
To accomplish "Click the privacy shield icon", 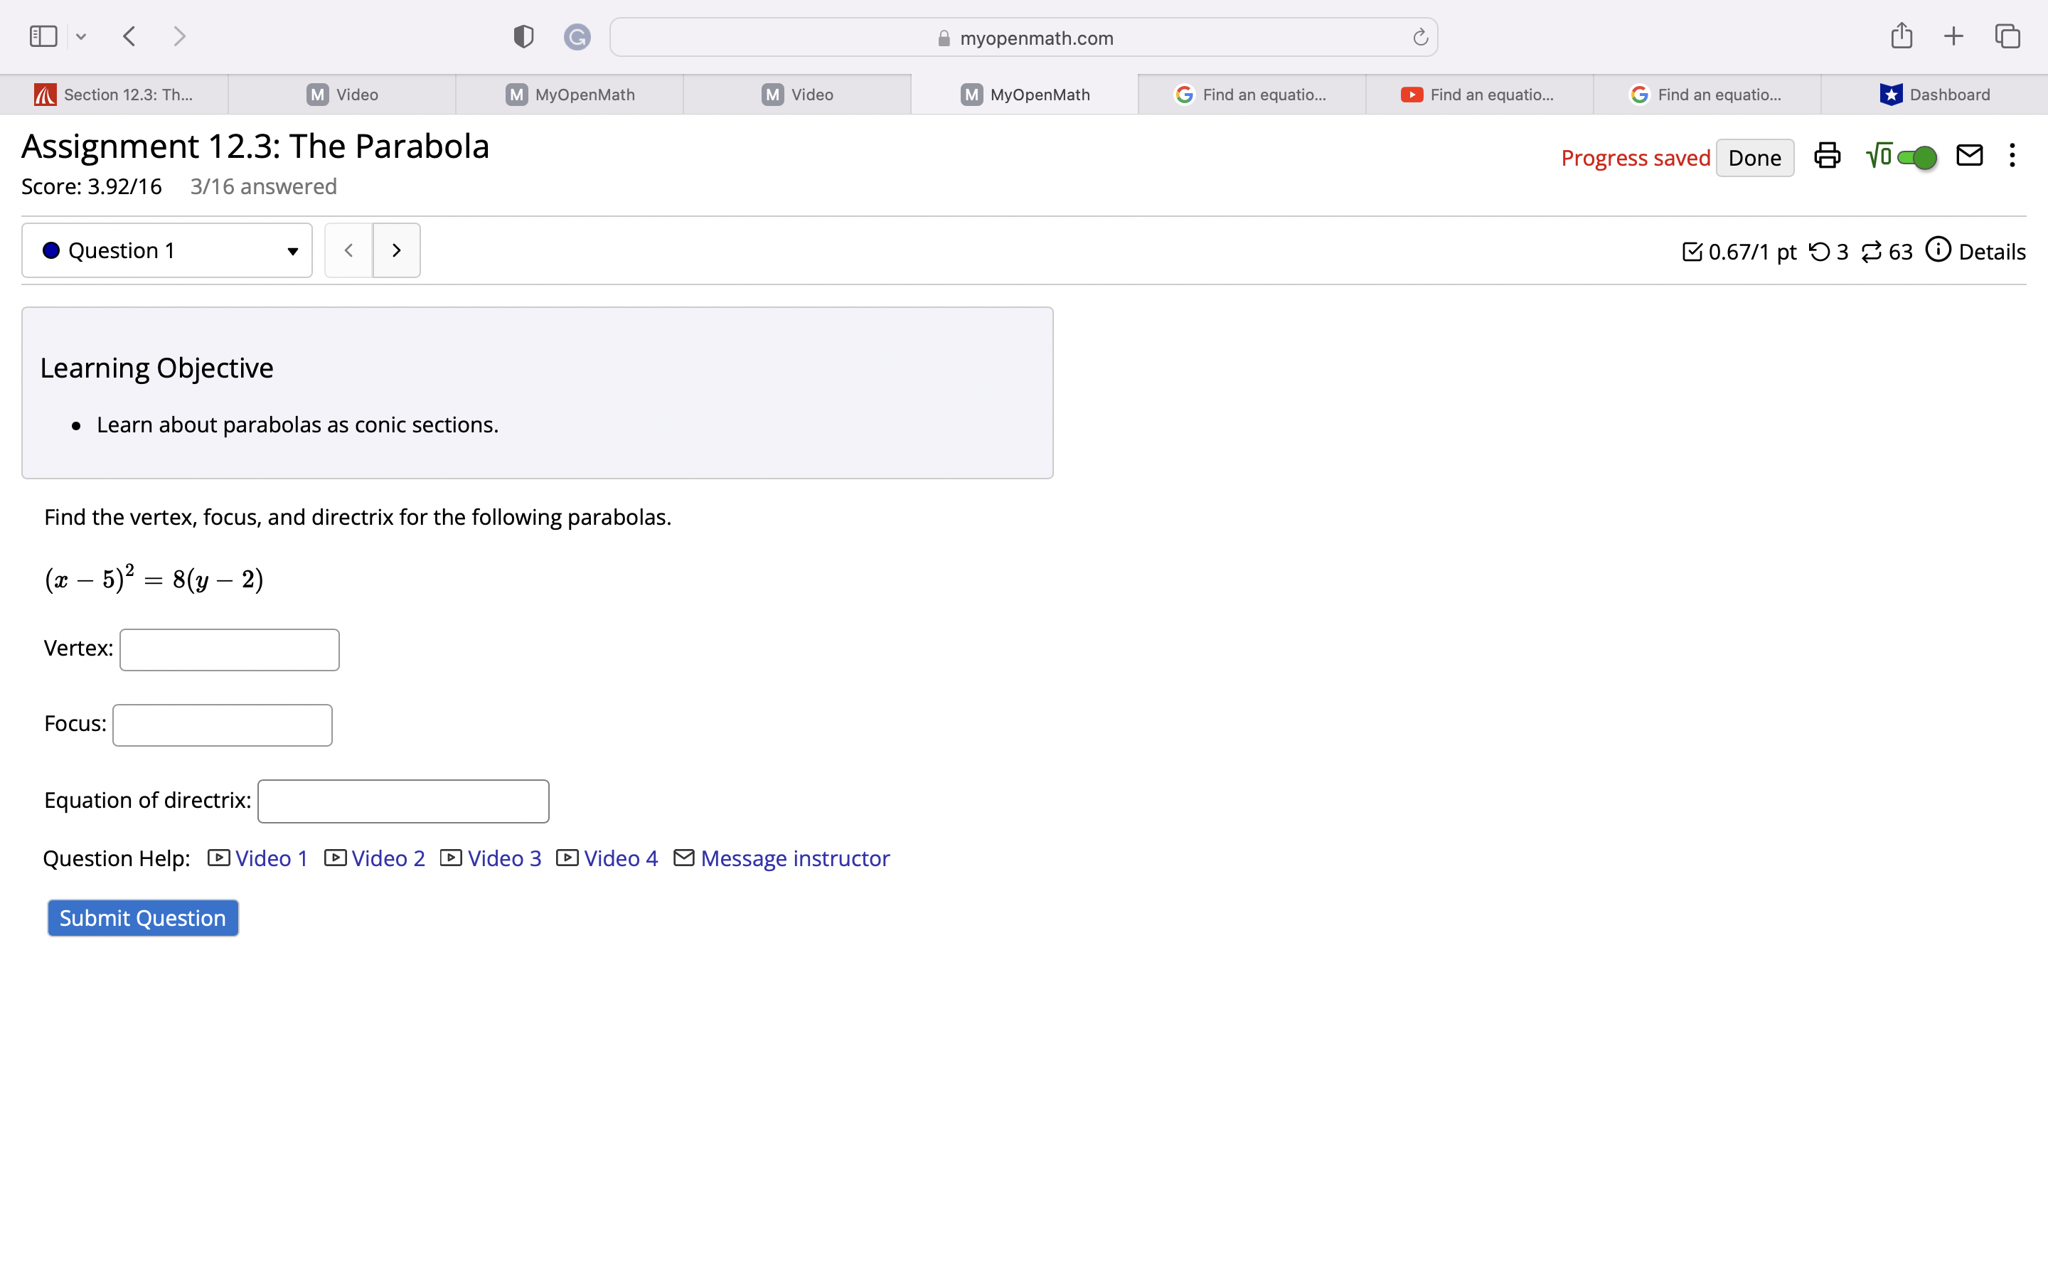I will (523, 36).
